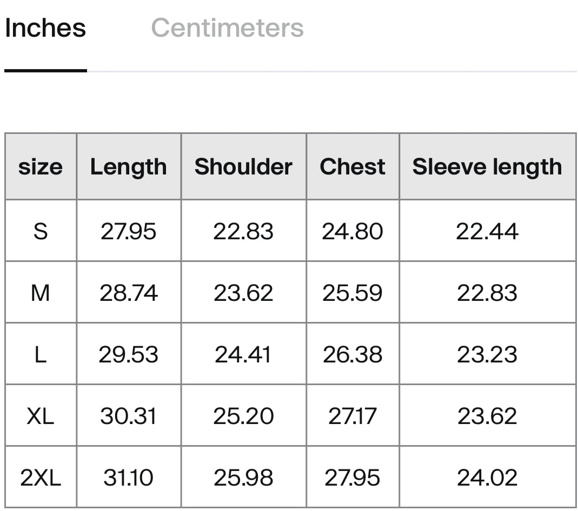The image size is (578, 511).
Task: Click the S size row label
Action: pos(41,231)
